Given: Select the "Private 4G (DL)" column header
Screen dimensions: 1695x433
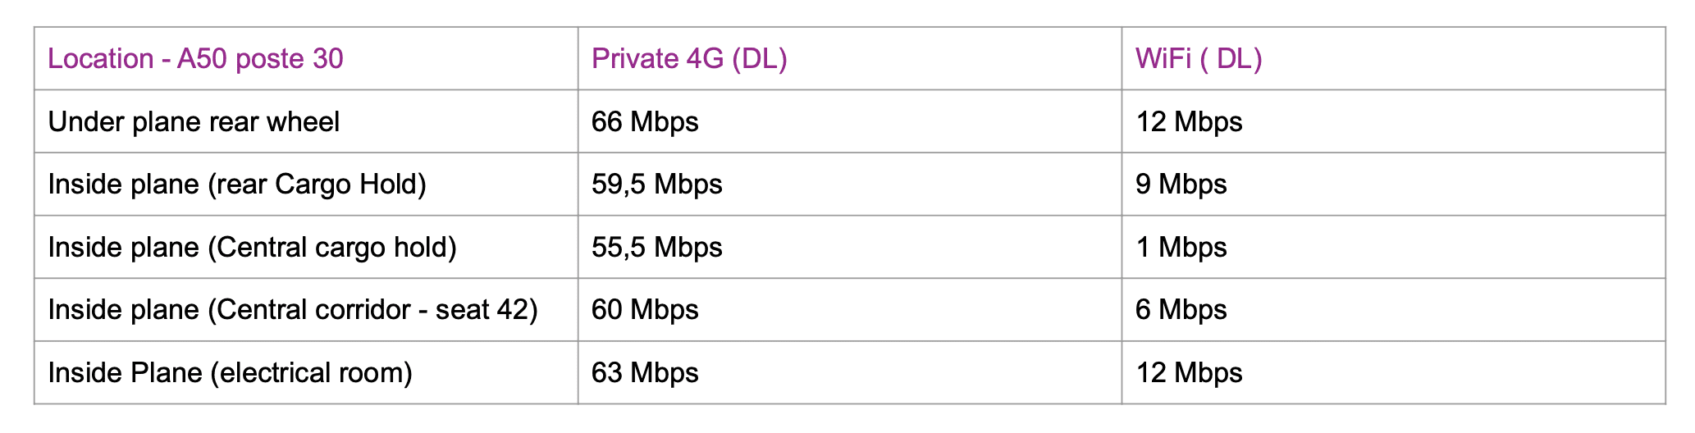Looking at the screenshot, I should click(x=689, y=59).
